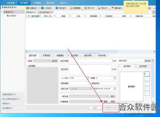160x117 pixels.
Task: Click the 验证 validate button
Action: pyautogui.click(x=95, y=108)
